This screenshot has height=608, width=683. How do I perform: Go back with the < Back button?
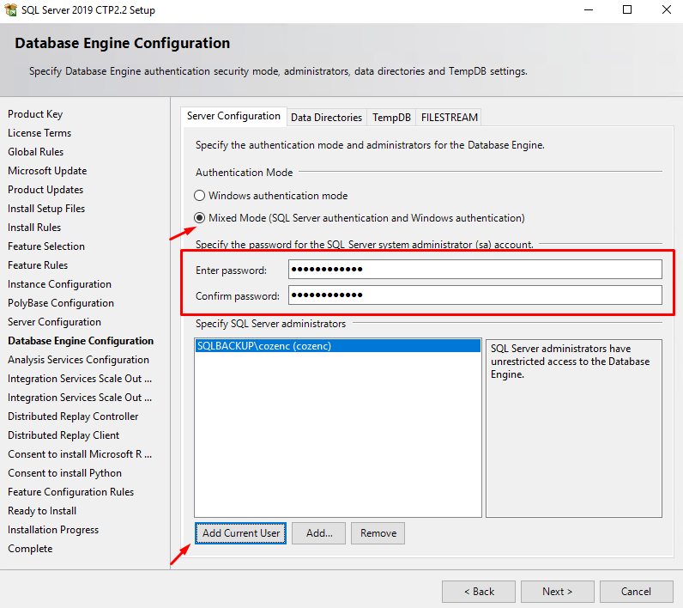(x=479, y=592)
